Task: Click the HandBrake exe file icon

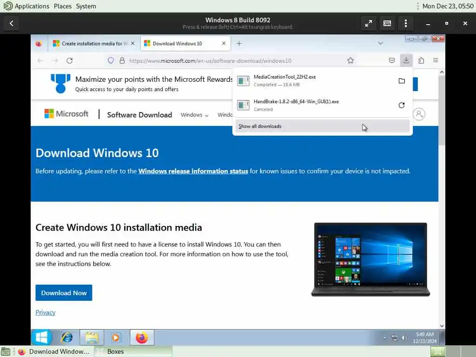Action: 243,106
